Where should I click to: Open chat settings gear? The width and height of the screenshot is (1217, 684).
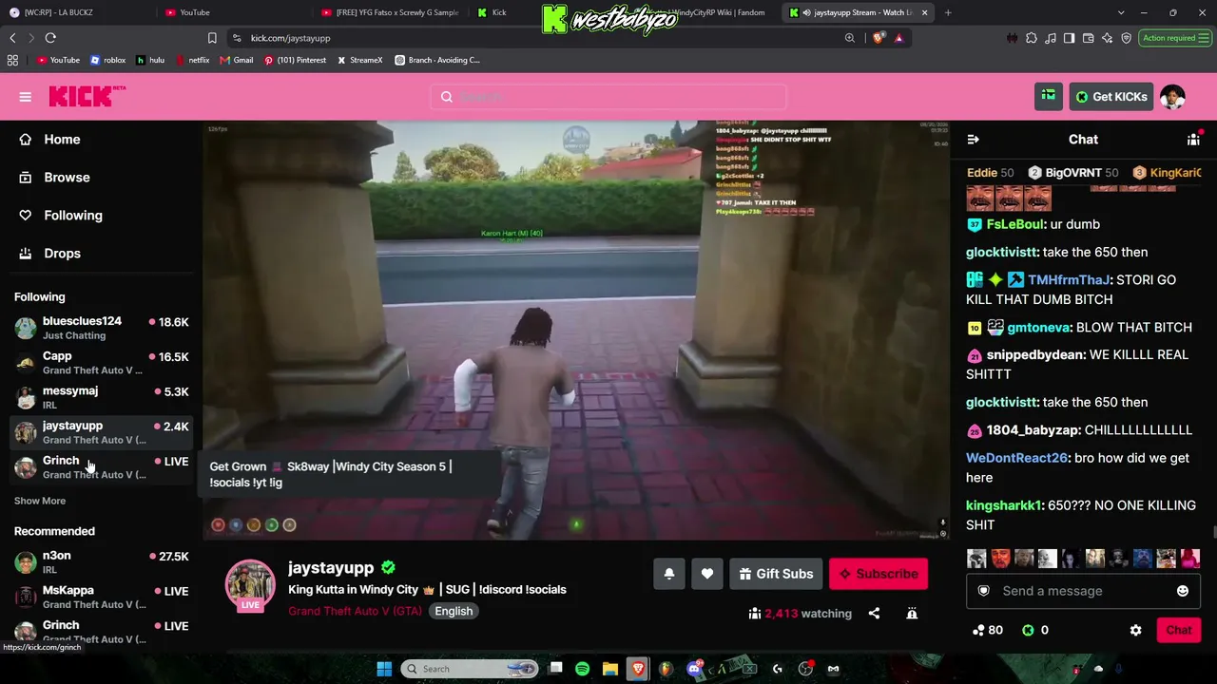click(x=1135, y=630)
